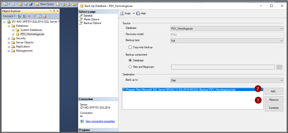The width and height of the screenshot is (288, 133).
Task: Click View connection properties link
Action: pos(100,121)
